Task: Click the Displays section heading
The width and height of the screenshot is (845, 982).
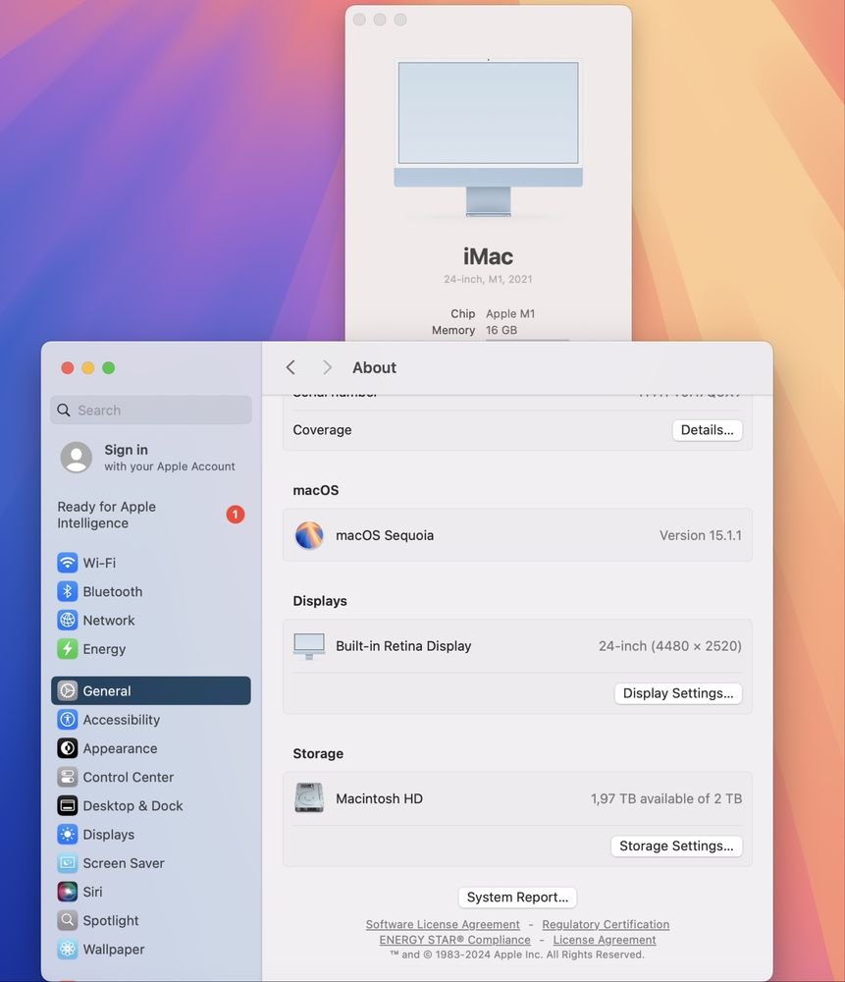Action: tap(320, 601)
